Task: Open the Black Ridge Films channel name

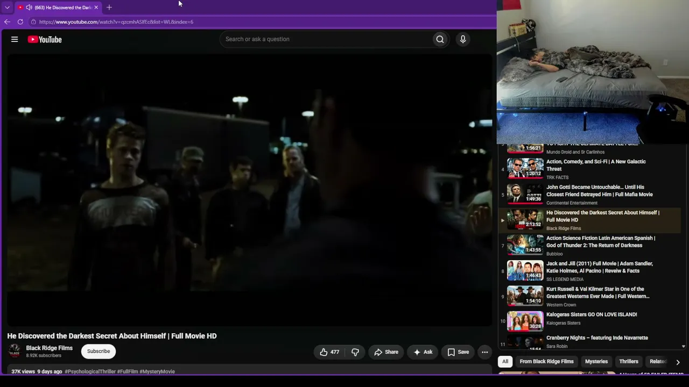Action: 50,348
